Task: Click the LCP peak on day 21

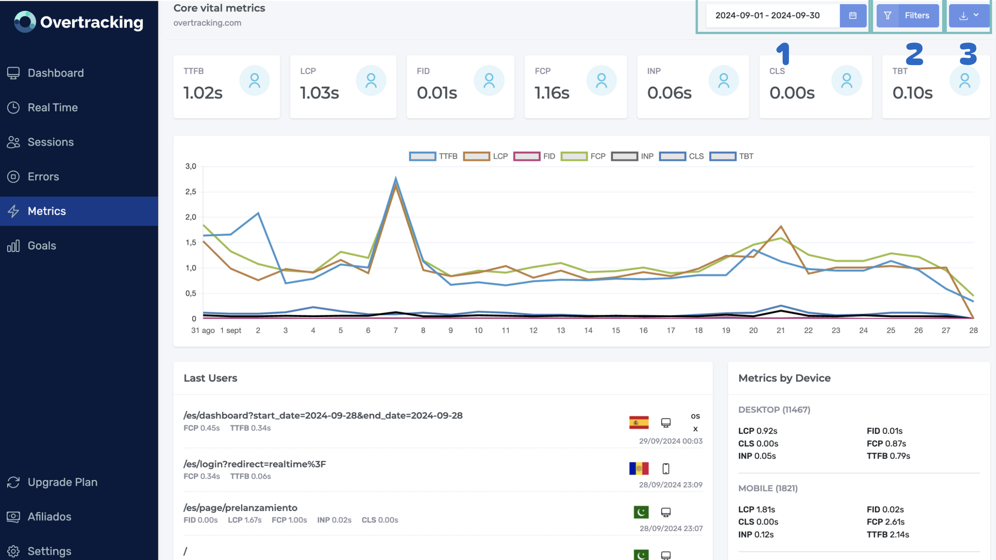Action: [x=781, y=226]
